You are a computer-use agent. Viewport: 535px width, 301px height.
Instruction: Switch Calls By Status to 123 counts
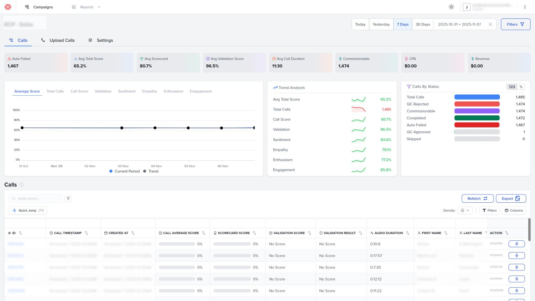[512, 87]
